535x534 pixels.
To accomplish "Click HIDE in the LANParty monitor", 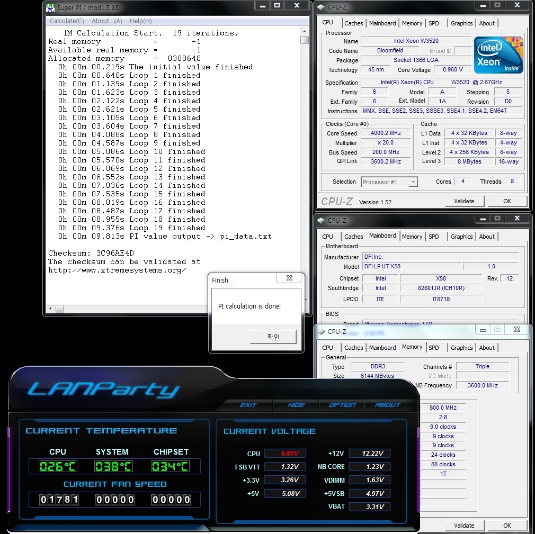I will tap(296, 405).
